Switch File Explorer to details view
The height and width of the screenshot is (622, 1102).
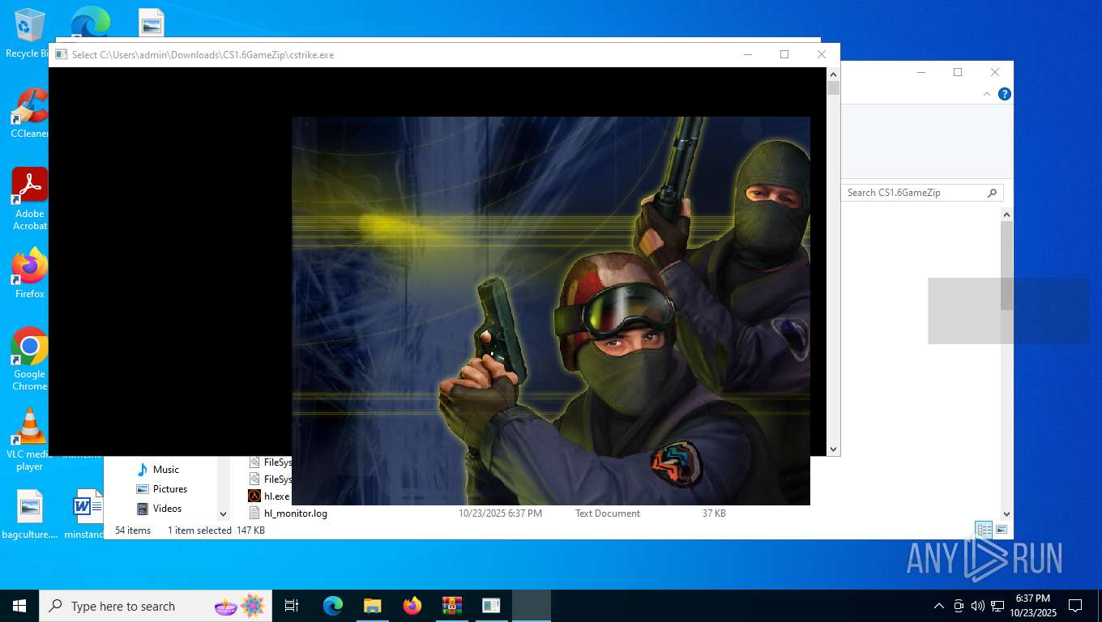click(x=984, y=530)
